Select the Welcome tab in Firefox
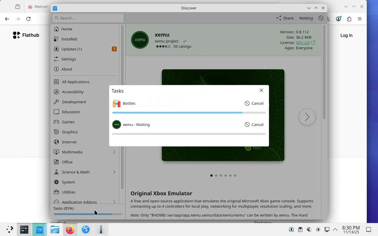Image resolution: width=378 pixels, height=236 pixels. (38, 6)
